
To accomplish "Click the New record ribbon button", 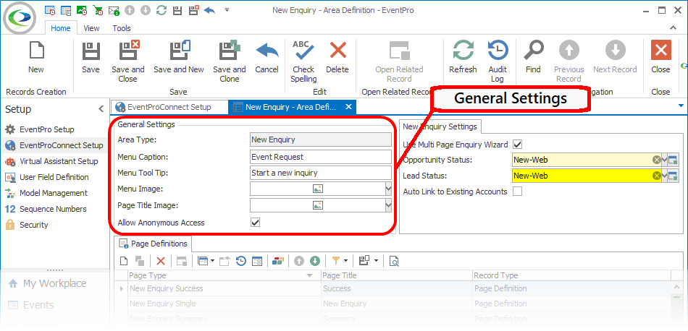I will [x=36, y=57].
